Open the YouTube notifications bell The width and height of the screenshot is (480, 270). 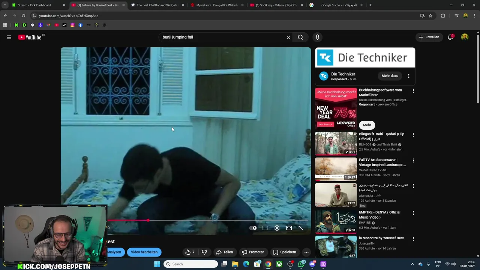click(450, 37)
